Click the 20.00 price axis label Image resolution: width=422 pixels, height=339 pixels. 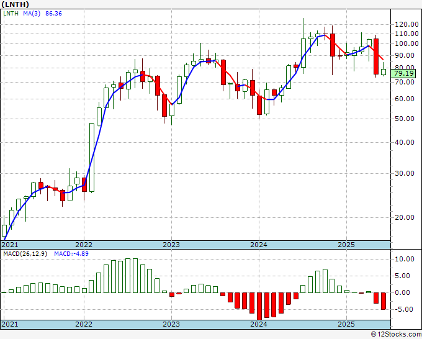405,217
